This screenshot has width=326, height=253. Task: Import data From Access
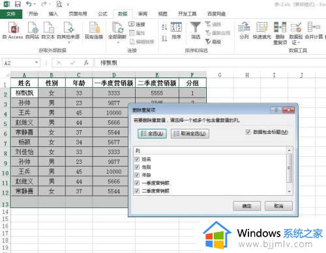[x=13, y=31]
